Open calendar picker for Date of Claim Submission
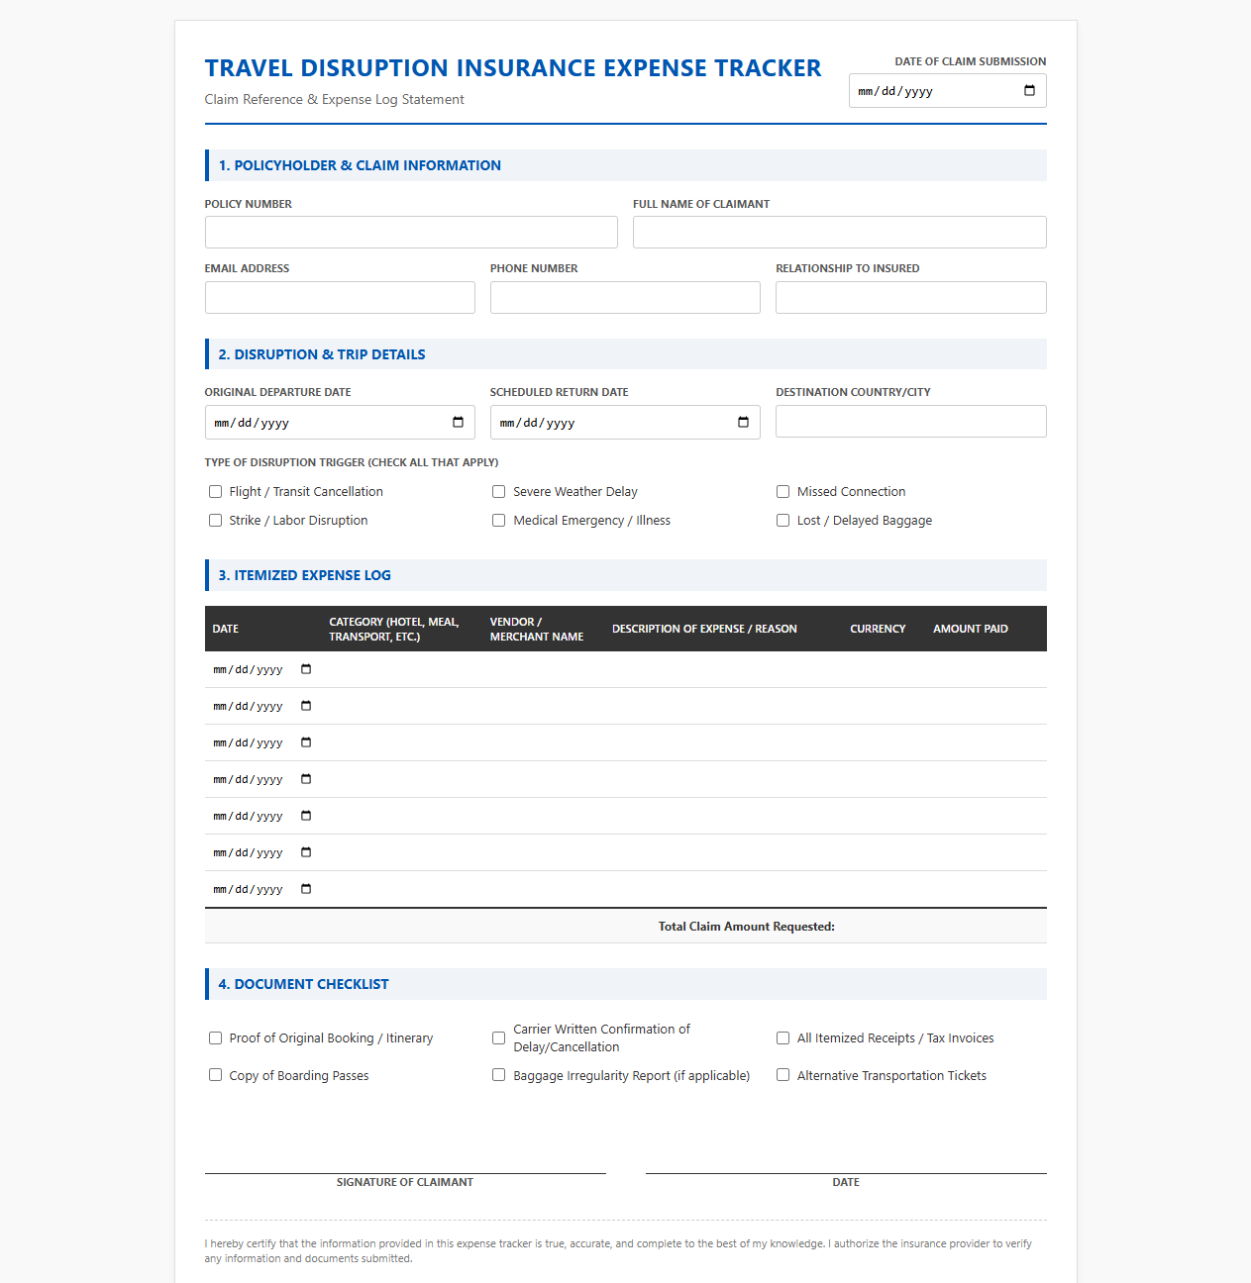The height and width of the screenshot is (1283, 1251). click(1029, 91)
